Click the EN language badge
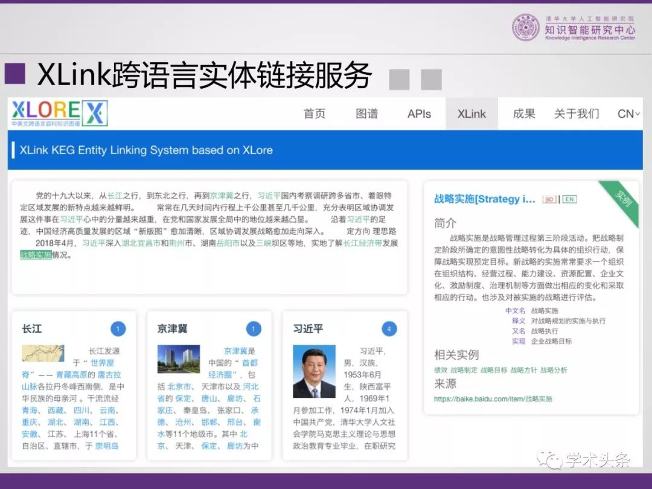 [570, 199]
